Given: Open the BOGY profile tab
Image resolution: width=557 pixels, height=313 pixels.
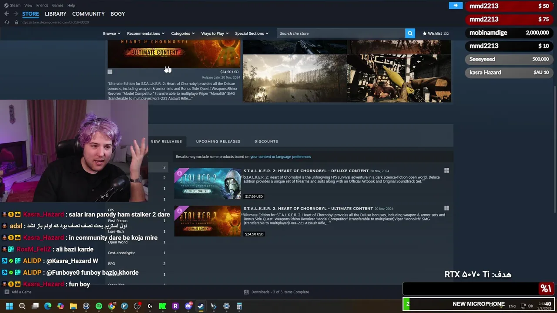Looking at the screenshot, I should (117, 14).
